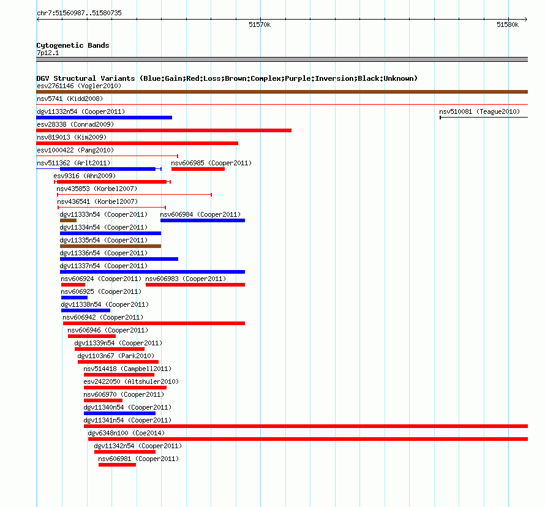Select the dgv11335n54 (Cooper2011) brown bar

110,246
